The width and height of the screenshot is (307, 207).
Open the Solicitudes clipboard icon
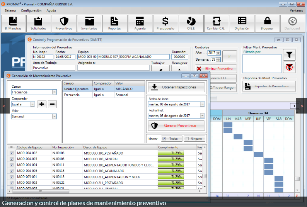38,23
